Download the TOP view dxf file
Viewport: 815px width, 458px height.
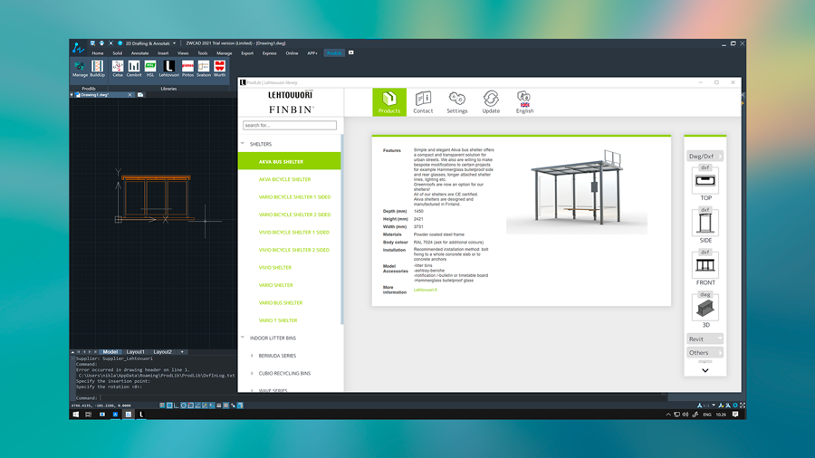coord(705,180)
